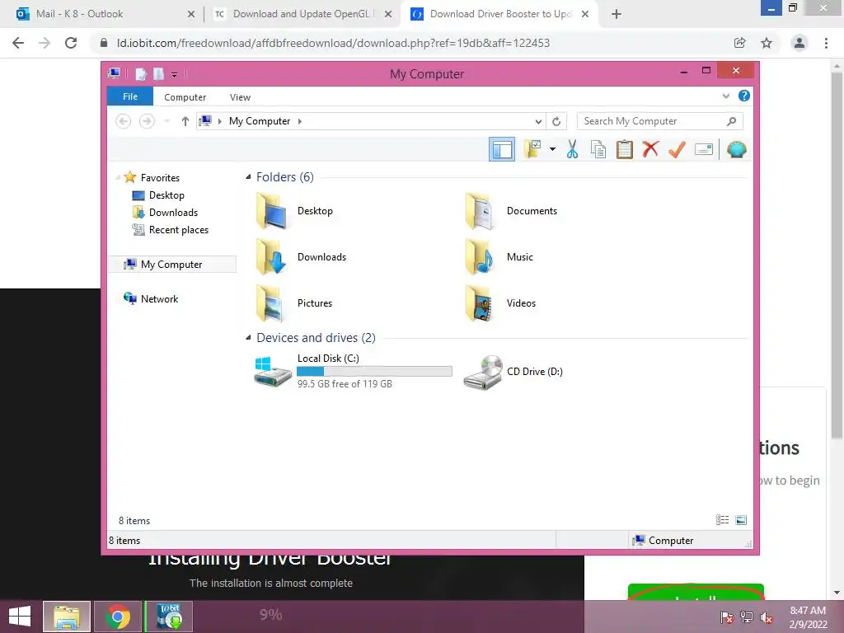Select the Pictures folder
The image size is (844, 633).
(x=294, y=303)
